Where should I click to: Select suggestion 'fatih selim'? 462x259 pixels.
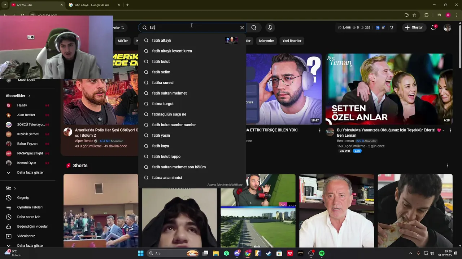192,72
